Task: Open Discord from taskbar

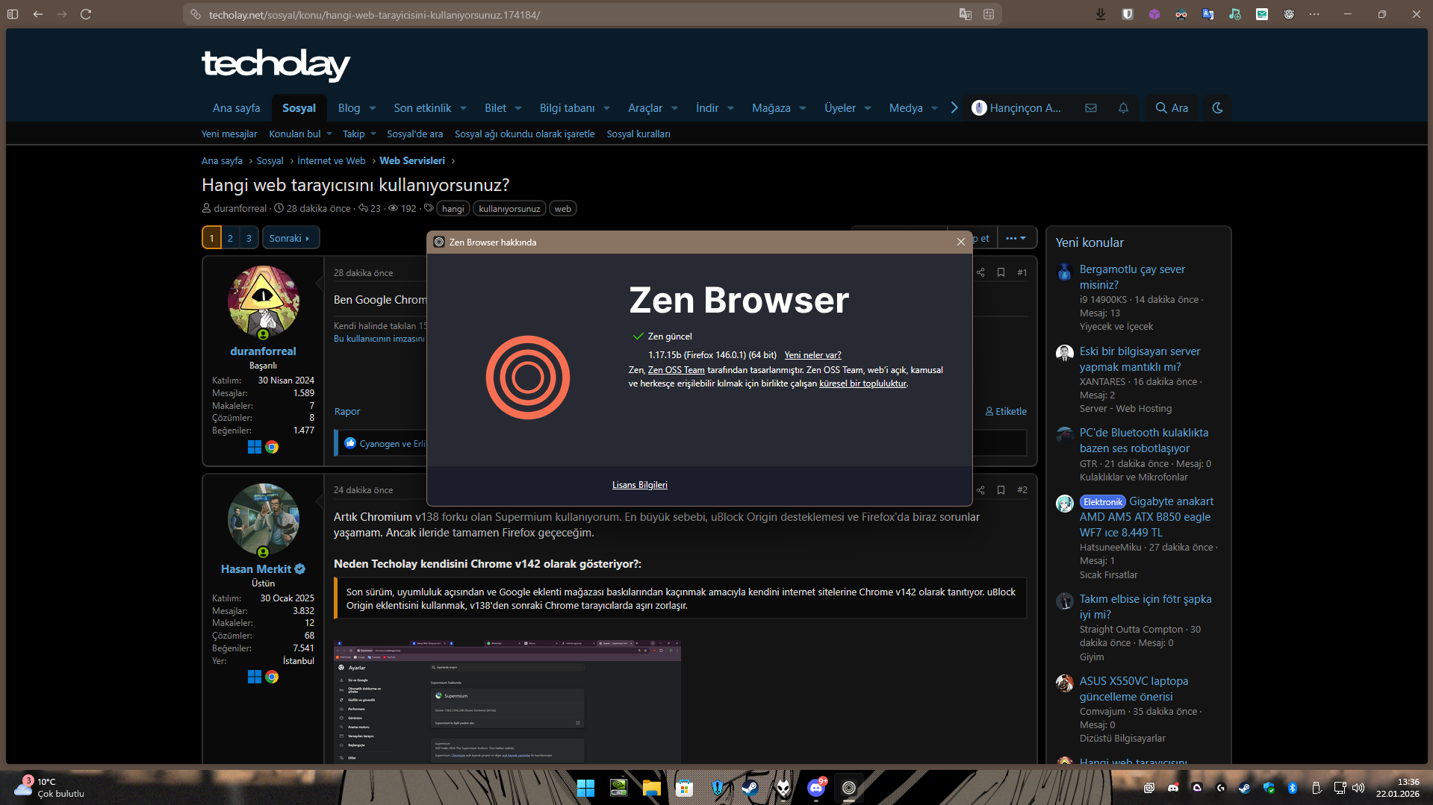Action: coord(816,788)
